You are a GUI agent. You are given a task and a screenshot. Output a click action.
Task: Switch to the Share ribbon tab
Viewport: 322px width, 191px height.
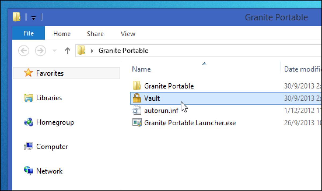95,33
